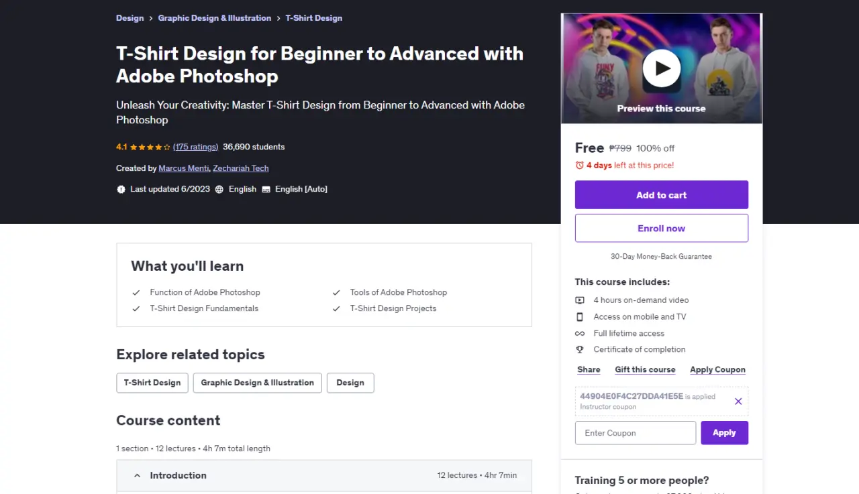Image resolution: width=859 pixels, height=494 pixels.
Task: Open instructor Zechariah Tech's profile
Action: click(x=241, y=168)
